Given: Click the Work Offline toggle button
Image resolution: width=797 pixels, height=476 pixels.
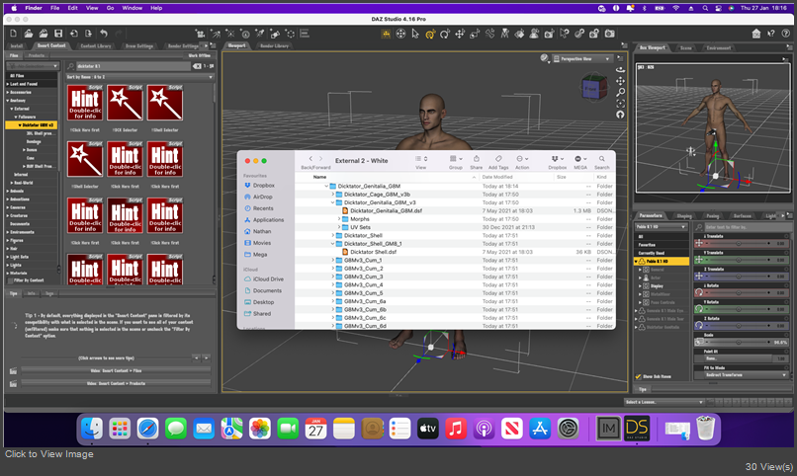Looking at the screenshot, I should [200, 55].
